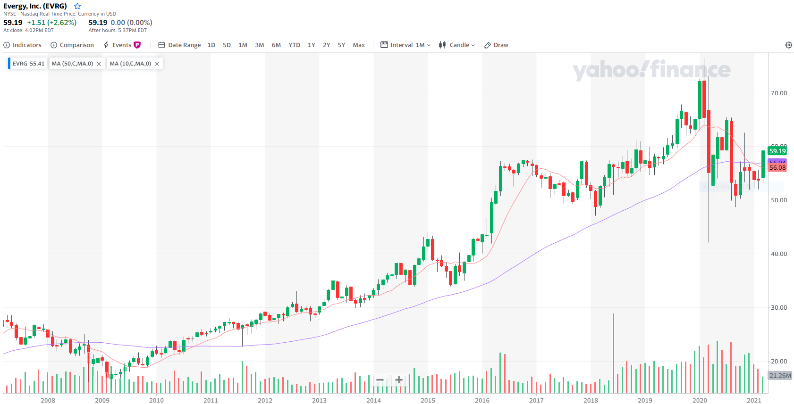794x404 pixels.
Task: Add EVRG to watchlist with star icon
Action: [x=77, y=6]
